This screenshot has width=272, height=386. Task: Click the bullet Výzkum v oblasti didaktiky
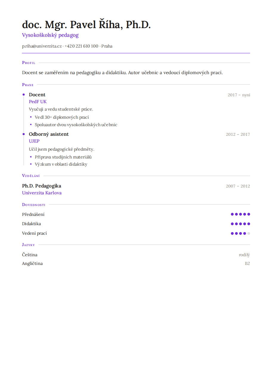pos(61,164)
